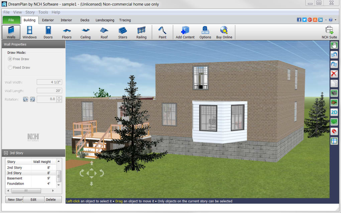
Task: Select the Railing tool
Action: point(141,32)
